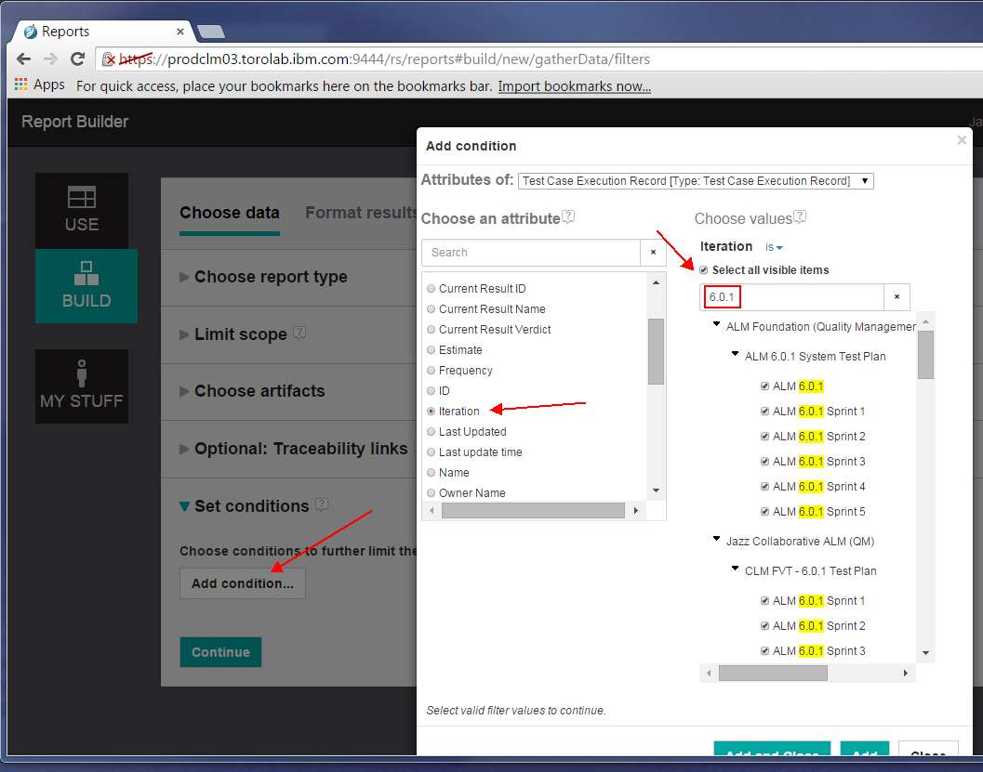Viewport: 983px width, 772px height.
Task: Select the Last Updated attribute radio
Action: pos(431,431)
